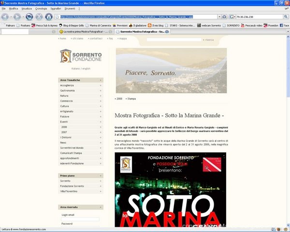
Task: Open the Modifica menu
Action: 14,9
